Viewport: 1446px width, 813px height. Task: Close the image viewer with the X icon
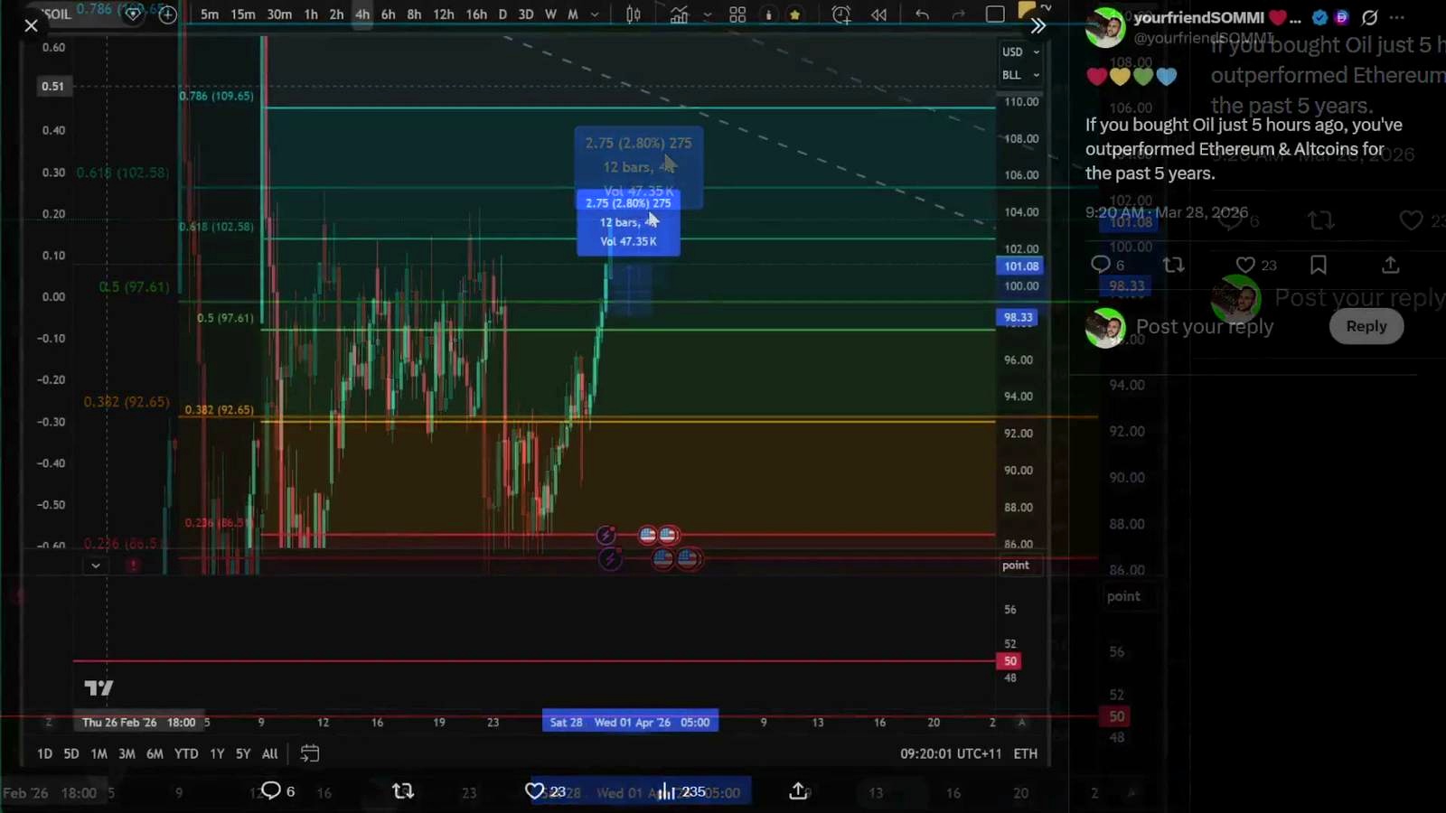(x=31, y=25)
